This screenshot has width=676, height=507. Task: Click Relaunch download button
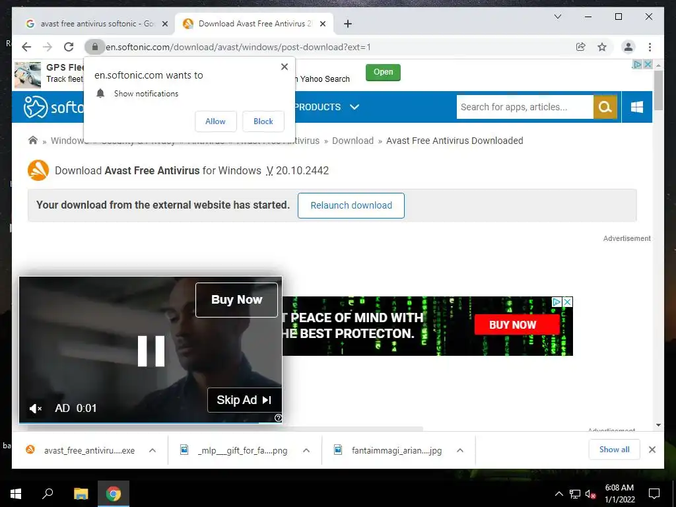pos(351,206)
